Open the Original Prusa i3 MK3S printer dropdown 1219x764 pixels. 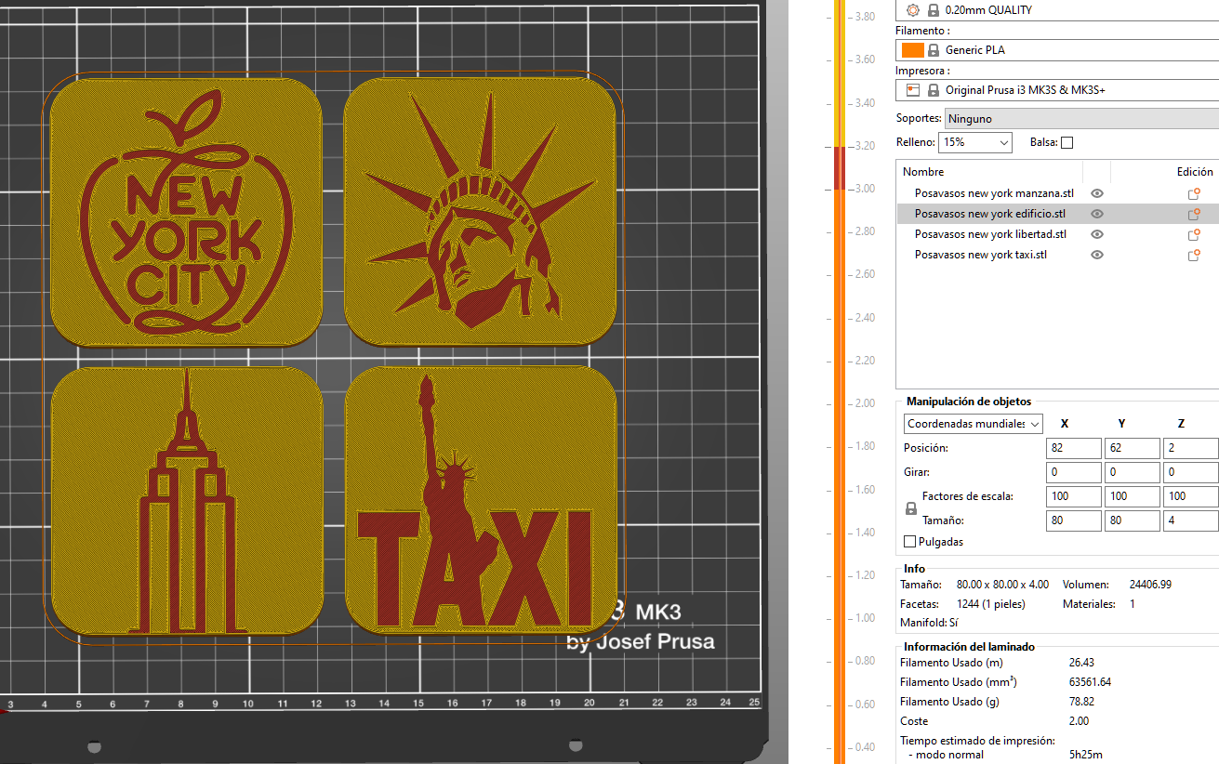[1058, 90]
